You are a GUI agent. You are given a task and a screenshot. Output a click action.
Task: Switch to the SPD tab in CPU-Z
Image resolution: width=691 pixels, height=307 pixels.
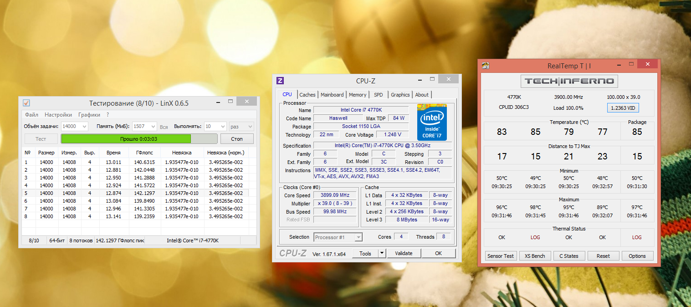pos(379,95)
